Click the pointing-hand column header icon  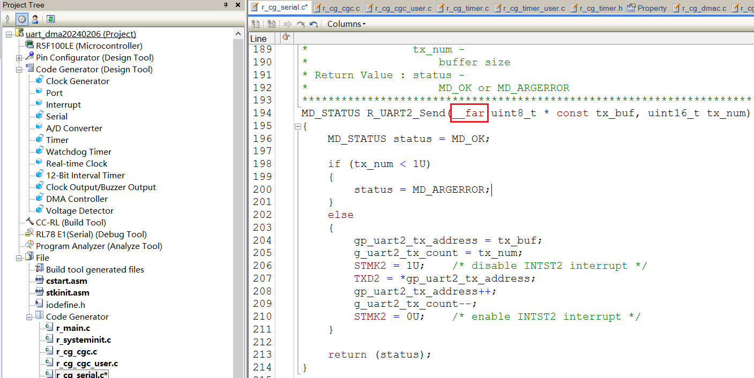pyautogui.click(x=286, y=37)
